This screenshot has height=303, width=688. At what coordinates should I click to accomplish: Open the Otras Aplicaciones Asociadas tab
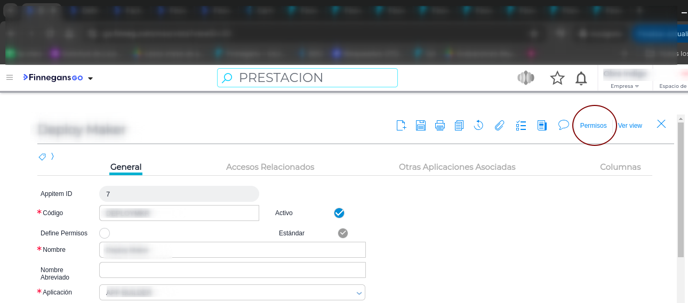tap(457, 167)
